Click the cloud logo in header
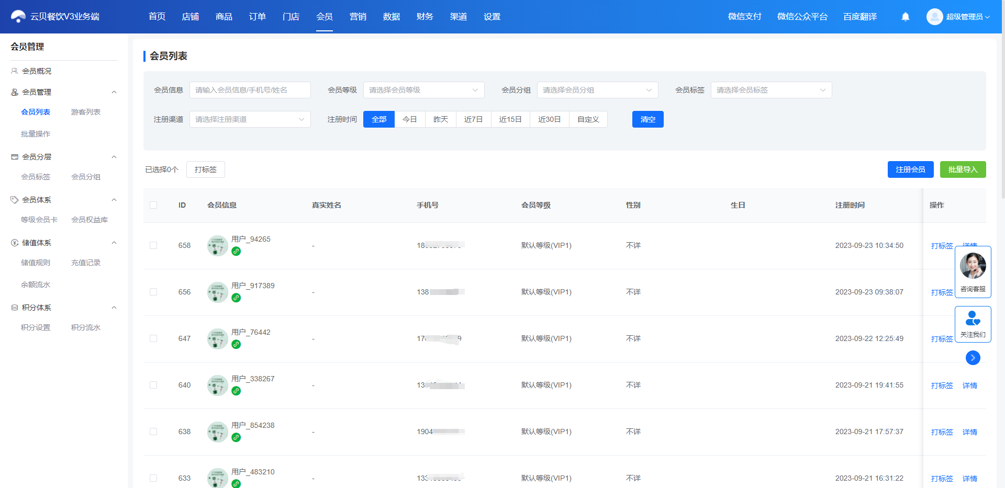 [x=18, y=17]
